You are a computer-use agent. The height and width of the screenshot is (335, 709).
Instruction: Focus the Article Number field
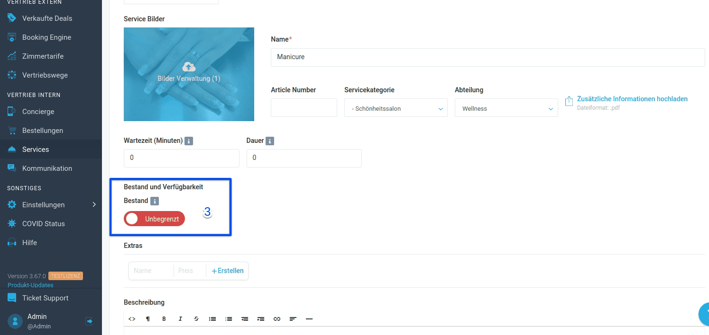pyautogui.click(x=304, y=108)
